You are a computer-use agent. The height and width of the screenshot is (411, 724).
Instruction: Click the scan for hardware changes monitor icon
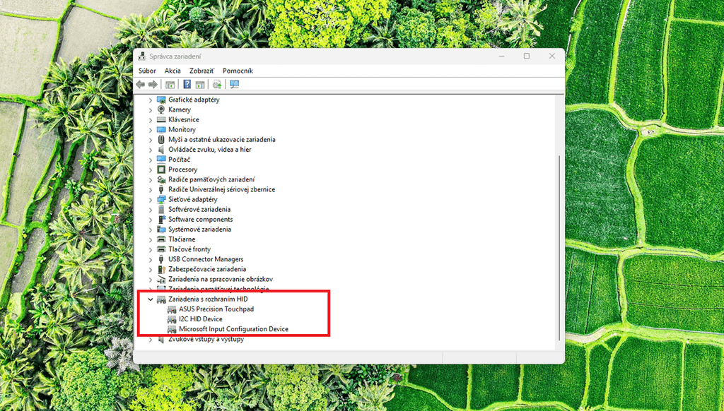click(235, 85)
